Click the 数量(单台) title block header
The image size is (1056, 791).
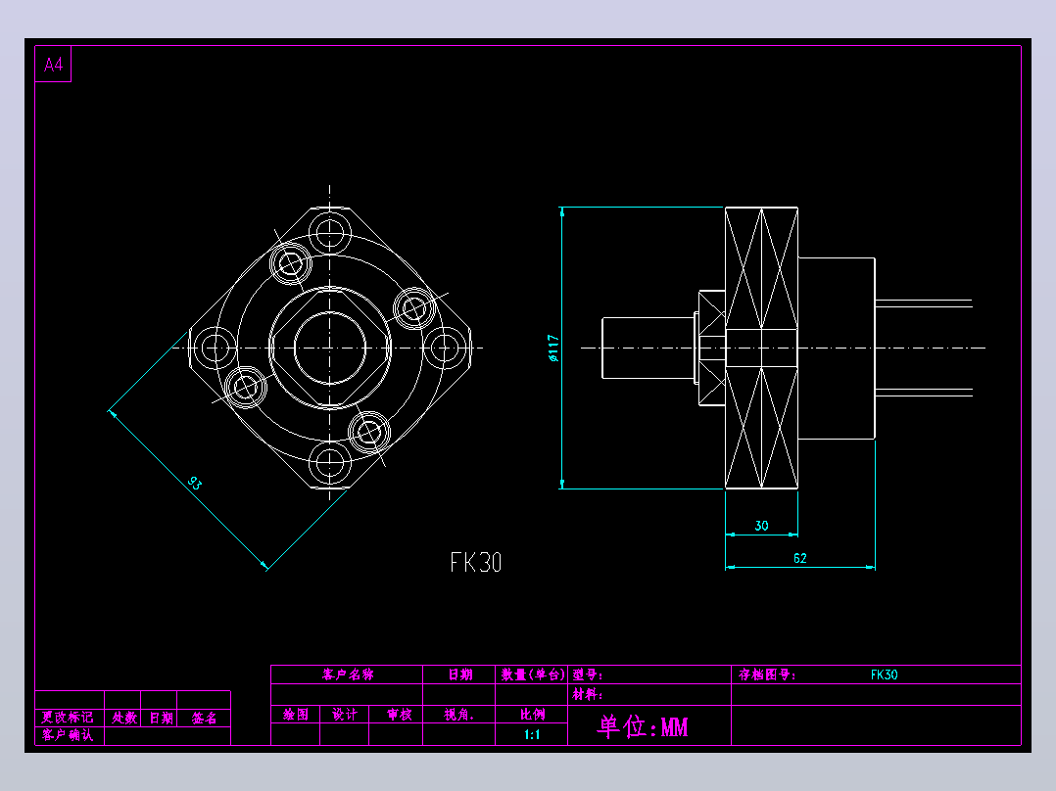532,675
